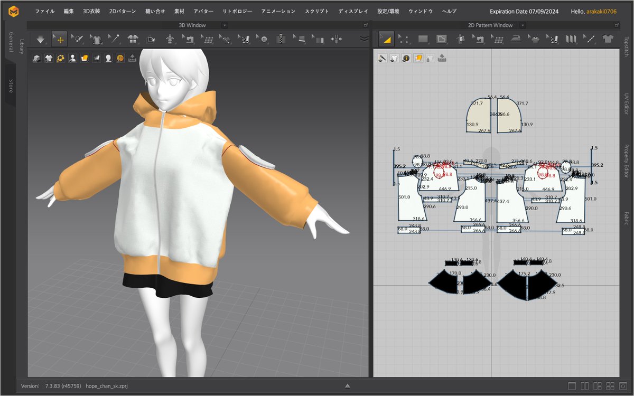Viewport: 634px width, 396px height.
Task: Open the Fabric side tab
Action: coord(626,218)
